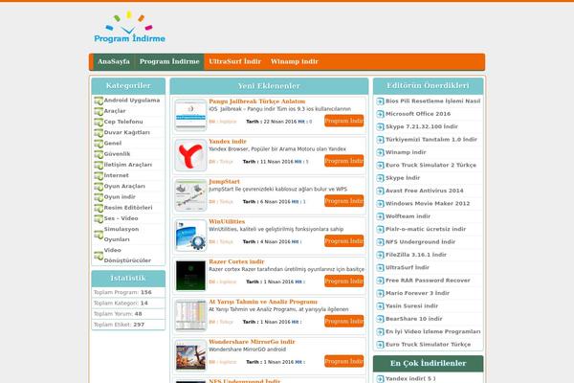Click the folder icon beside Ses - Video

(99, 219)
